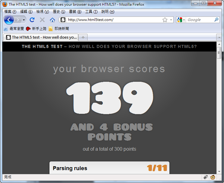Viewport: 224px width, 183px height.
Task: Click the monkey icon in the status bar
Action: (213, 177)
